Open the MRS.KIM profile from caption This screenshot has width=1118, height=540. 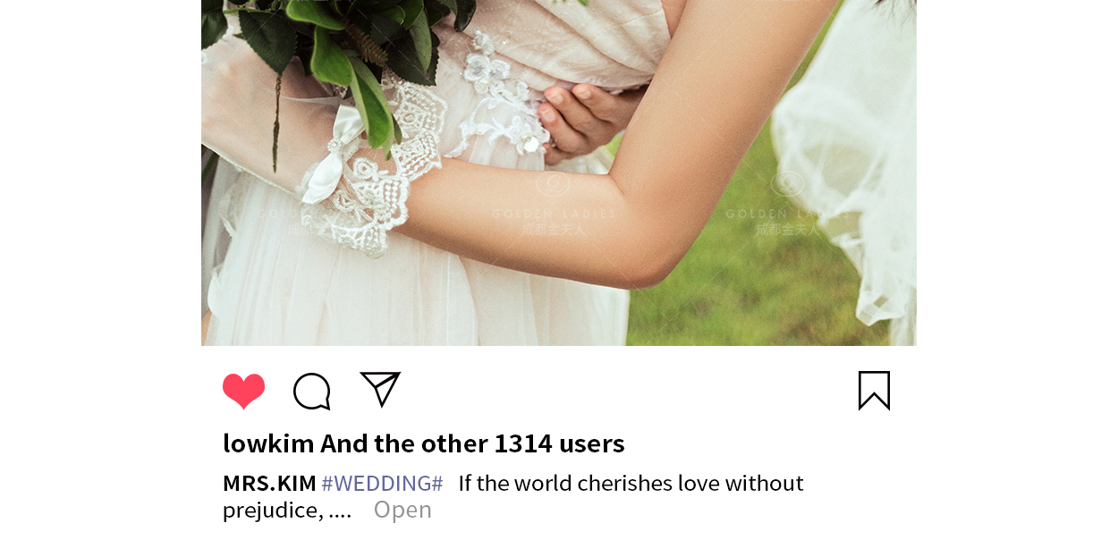(x=269, y=484)
